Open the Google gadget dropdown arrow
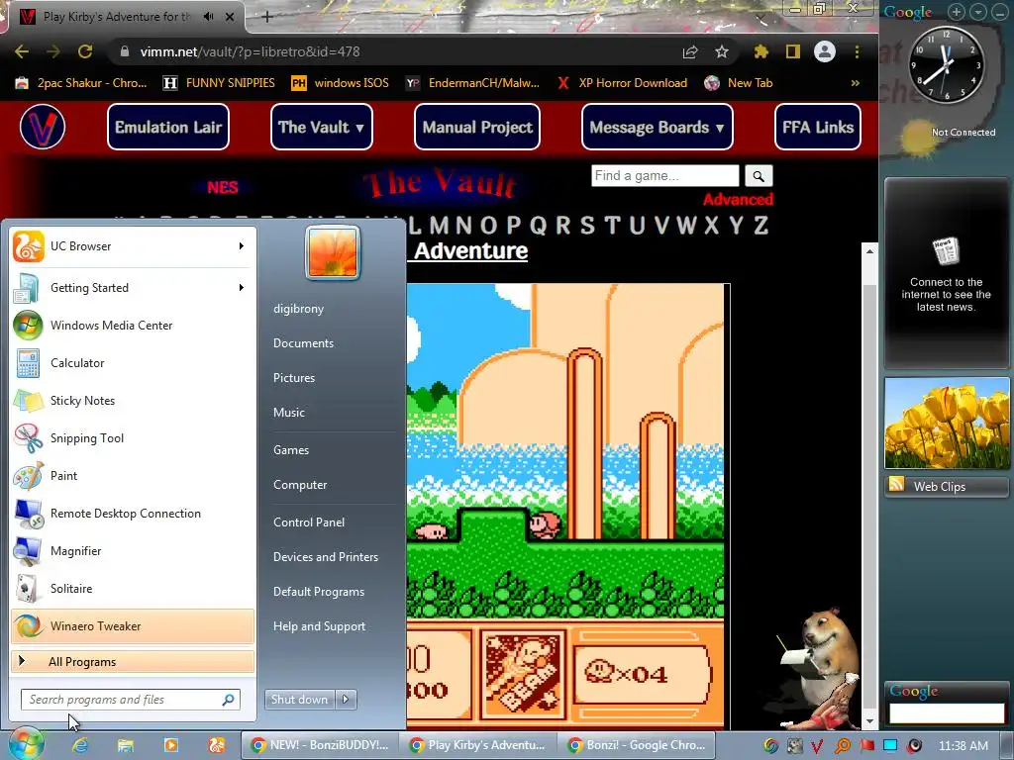 [x=979, y=12]
